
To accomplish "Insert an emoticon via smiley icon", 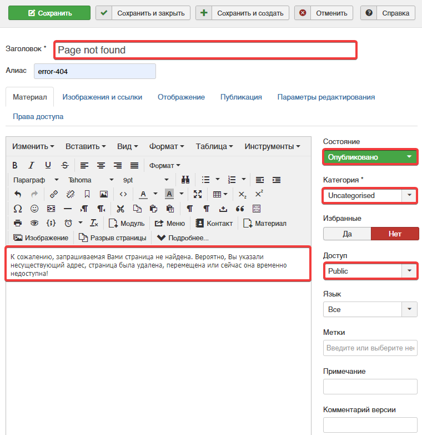I will tap(34, 209).
